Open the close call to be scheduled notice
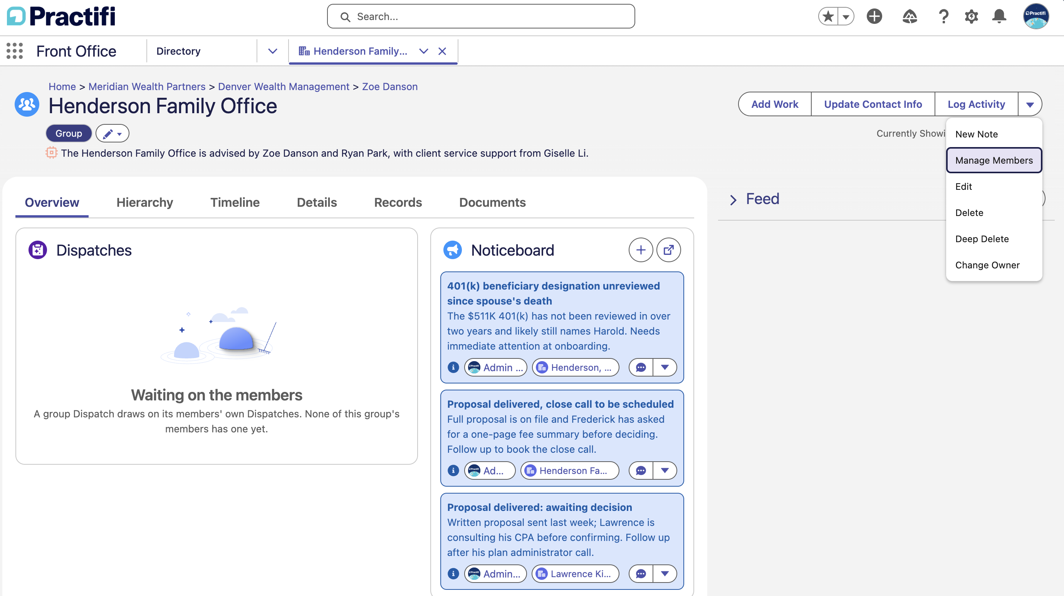Screen dimensions: 1064x596 click(x=561, y=404)
